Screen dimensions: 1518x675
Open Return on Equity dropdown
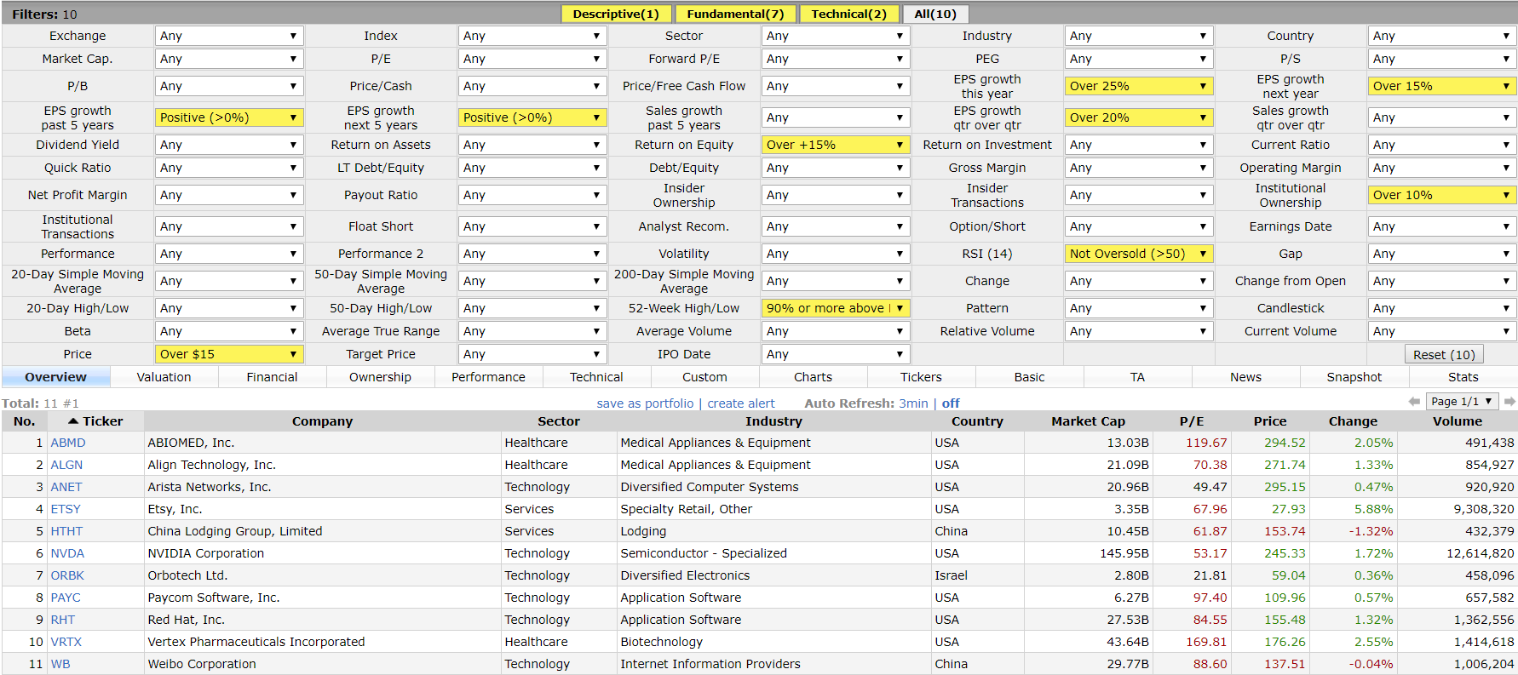point(835,145)
